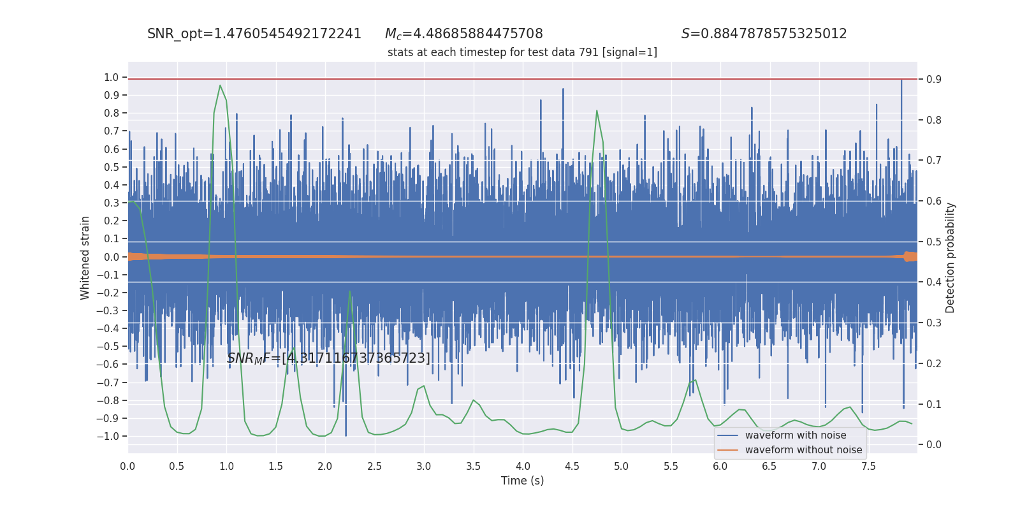Click the x-axis tick label 6.5

pos(769,467)
